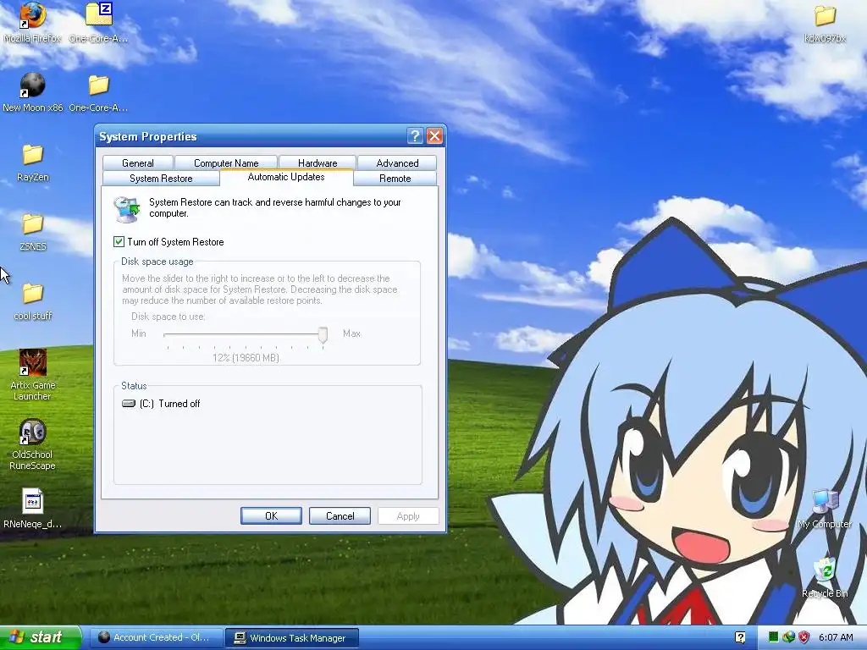Click the network globe tray icon
Screen dimensions: 867x650
point(789,637)
